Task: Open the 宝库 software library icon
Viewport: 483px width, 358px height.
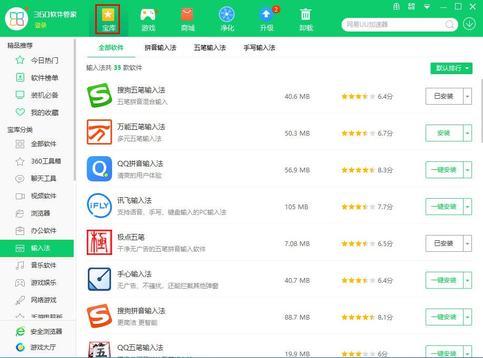Action: point(108,18)
